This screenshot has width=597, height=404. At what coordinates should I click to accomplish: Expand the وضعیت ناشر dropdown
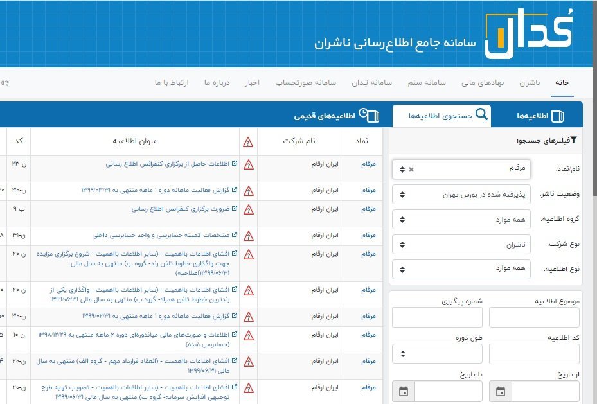coord(461,194)
